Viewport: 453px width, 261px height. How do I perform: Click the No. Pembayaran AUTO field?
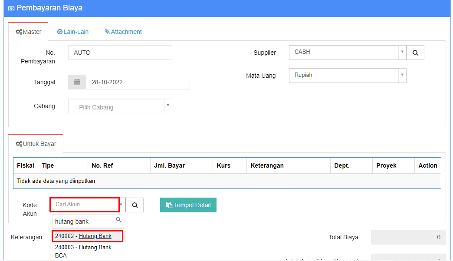(x=120, y=53)
